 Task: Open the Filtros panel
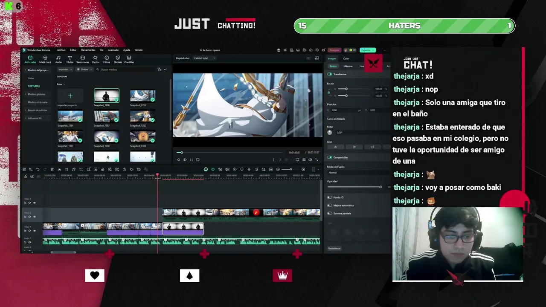[x=107, y=59]
